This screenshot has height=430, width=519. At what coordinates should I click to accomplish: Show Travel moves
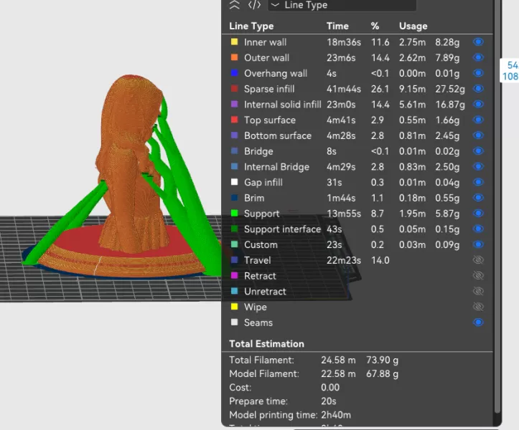pyautogui.click(x=478, y=260)
